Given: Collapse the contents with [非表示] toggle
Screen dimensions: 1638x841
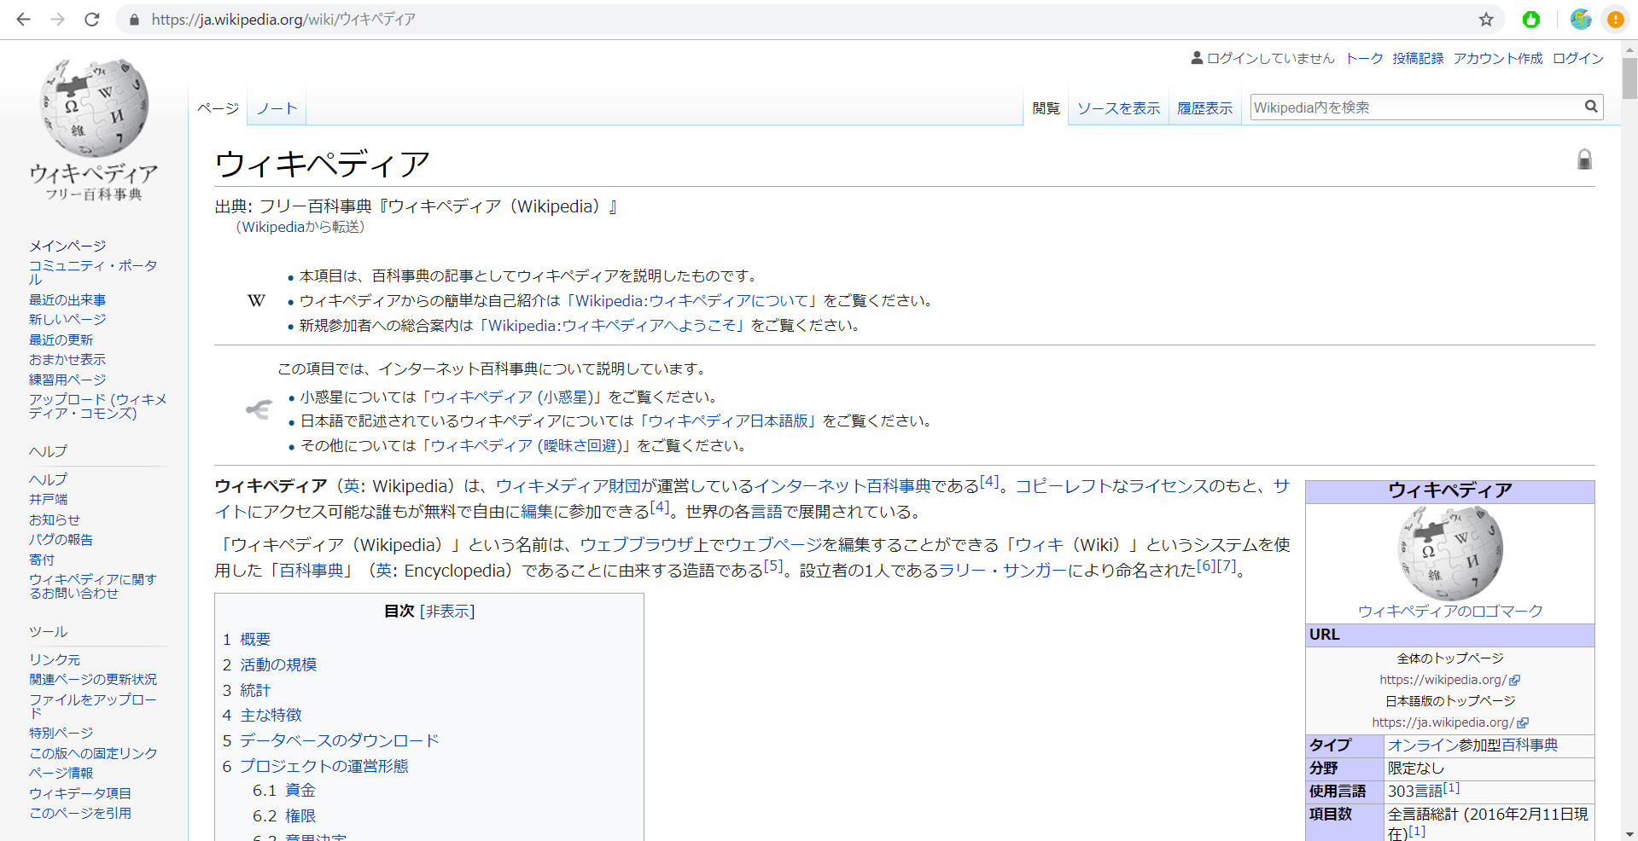Looking at the screenshot, I should tap(447, 611).
